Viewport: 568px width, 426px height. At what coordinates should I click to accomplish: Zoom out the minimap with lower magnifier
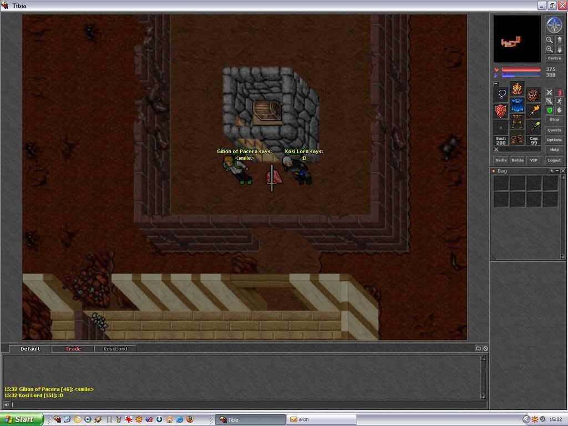(550, 49)
